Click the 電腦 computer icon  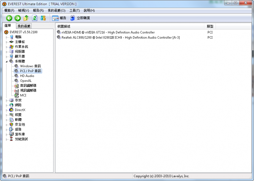coord(11,37)
